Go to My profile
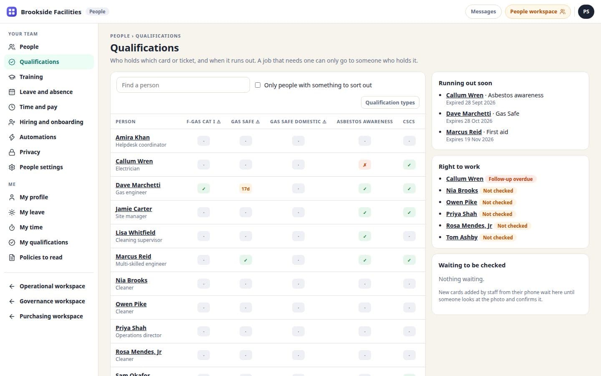The width and height of the screenshot is (601, 376). coord(49,197)
